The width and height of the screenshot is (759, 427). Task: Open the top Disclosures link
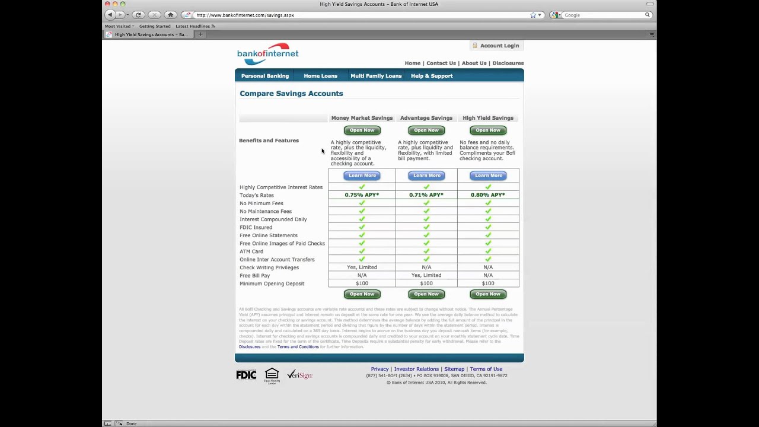coord(508,63)
